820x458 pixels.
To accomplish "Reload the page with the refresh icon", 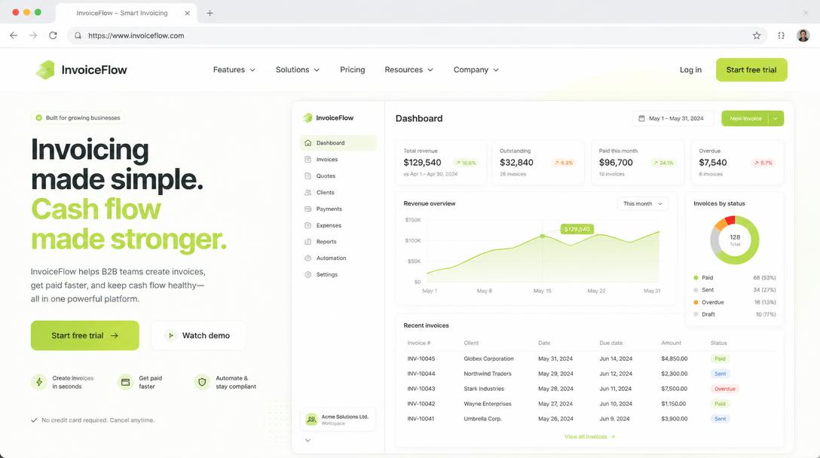I will click(53, 35).
